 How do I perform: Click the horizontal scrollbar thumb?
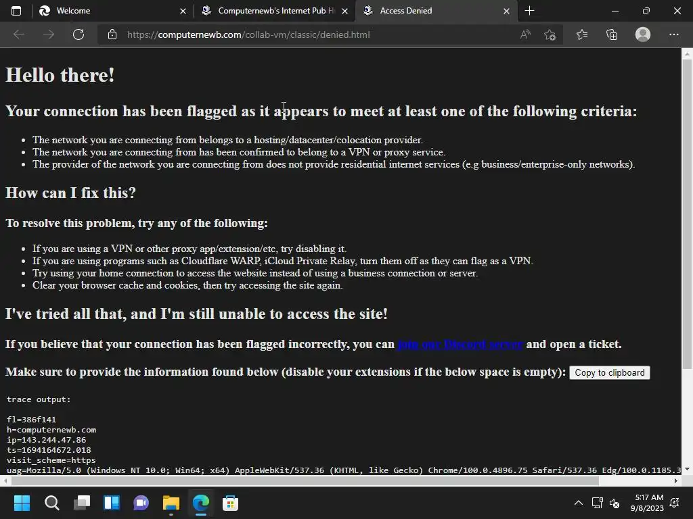[x=305, y=480]
